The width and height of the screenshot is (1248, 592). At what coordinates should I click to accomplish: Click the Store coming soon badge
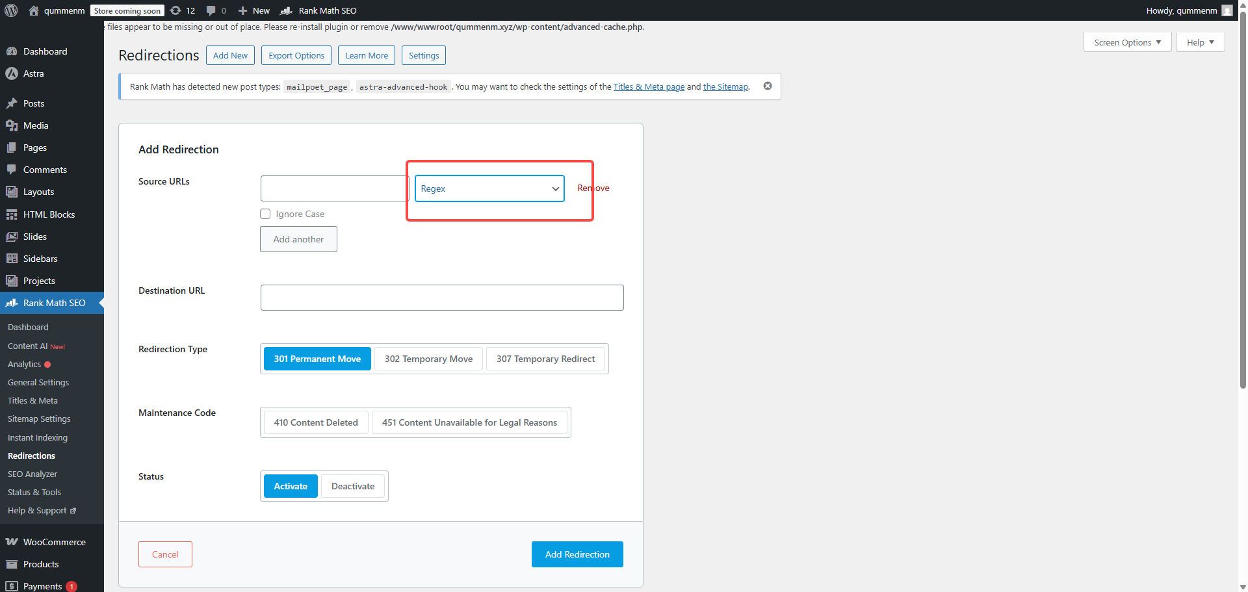click(127, 10)
